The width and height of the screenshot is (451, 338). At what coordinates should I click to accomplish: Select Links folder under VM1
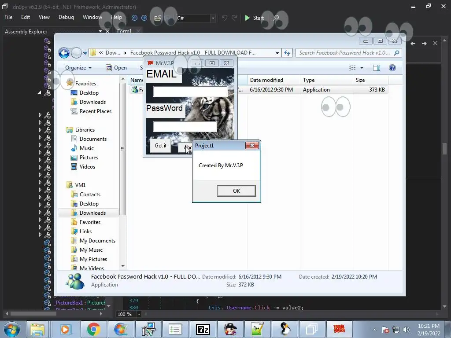point(81,231)
